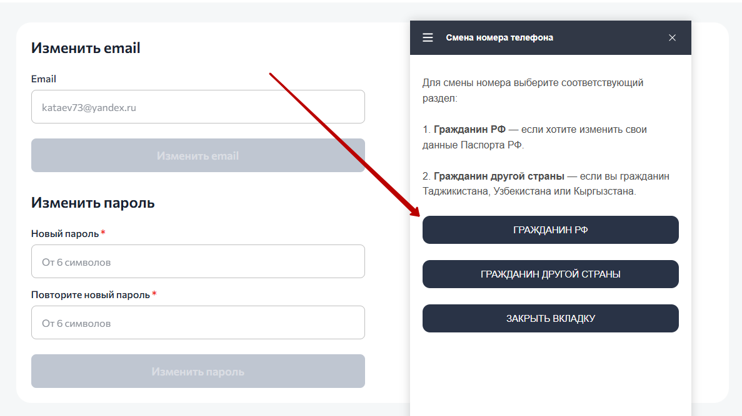742x416 pixels.
Task: Click into Повторите новый пароль field
Action: click(198, 322)
